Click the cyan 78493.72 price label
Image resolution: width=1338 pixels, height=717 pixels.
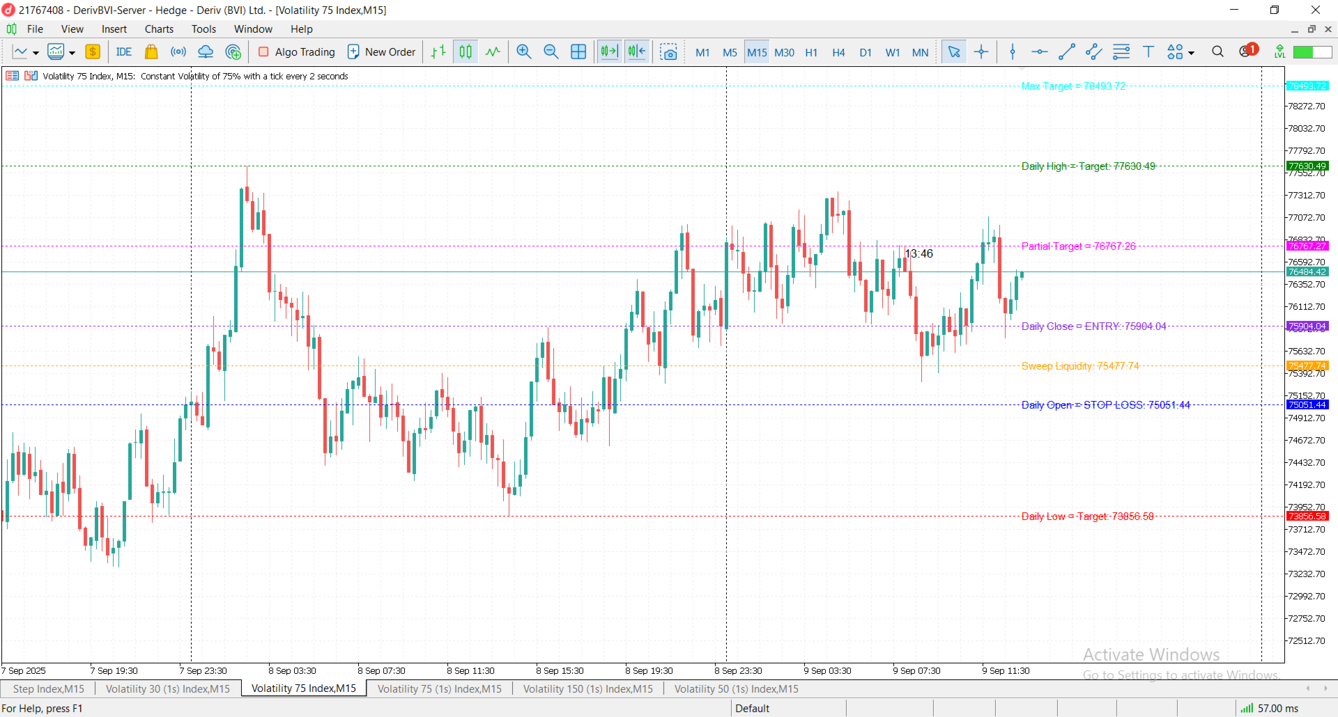(1307, 86)
